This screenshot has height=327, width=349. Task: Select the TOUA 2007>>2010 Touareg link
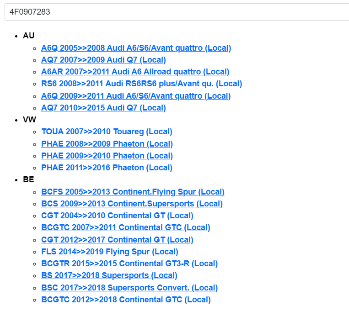pyautogui.click(x=107, y=132)
